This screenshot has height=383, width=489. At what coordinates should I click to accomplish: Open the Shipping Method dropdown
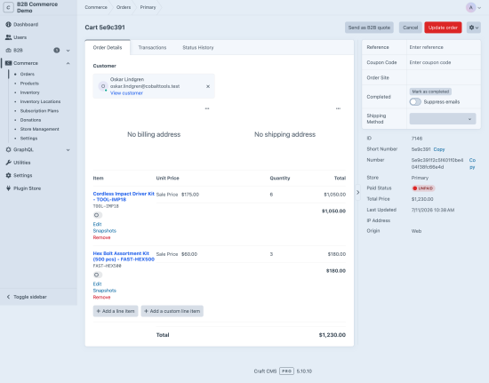pos(443,119)
